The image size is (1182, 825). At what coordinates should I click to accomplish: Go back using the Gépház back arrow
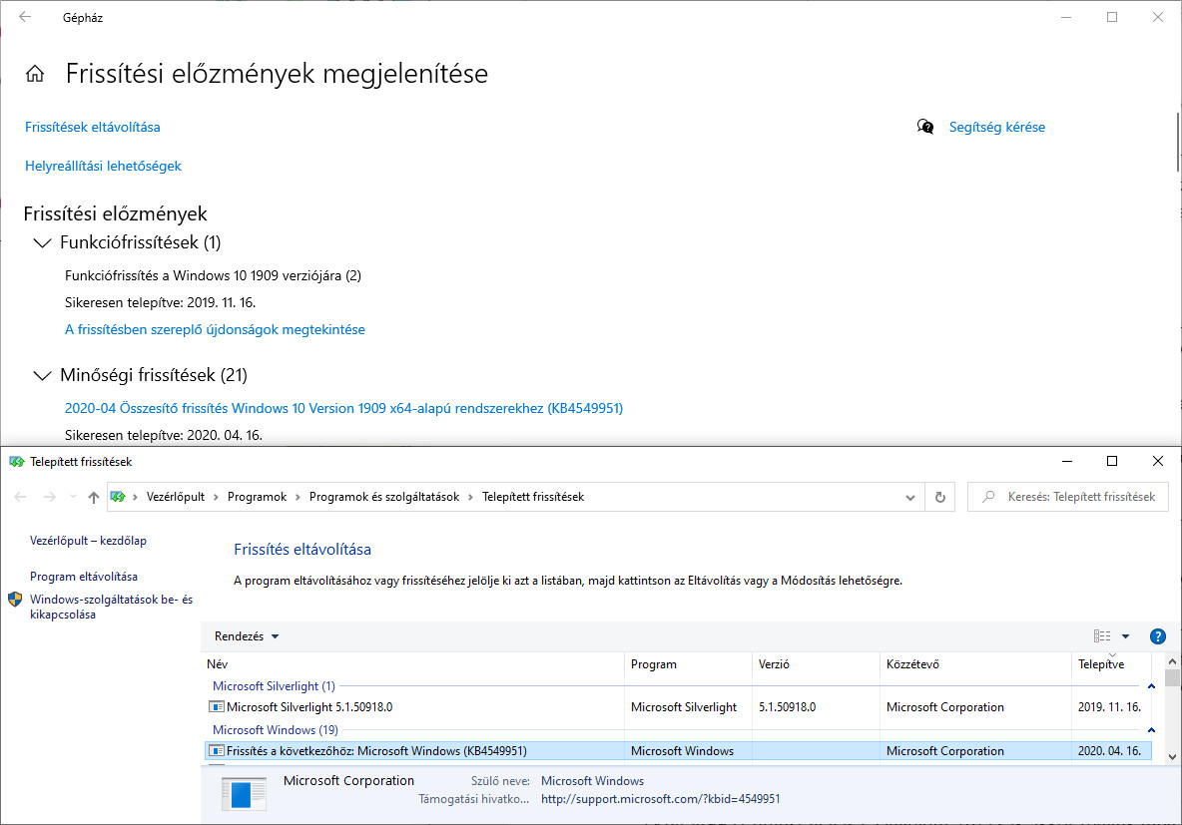pos(25,17)
